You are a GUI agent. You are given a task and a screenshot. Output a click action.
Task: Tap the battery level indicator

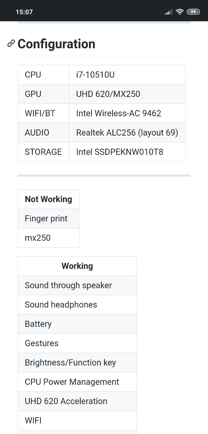pyautogui.click(x=193, y=12)
